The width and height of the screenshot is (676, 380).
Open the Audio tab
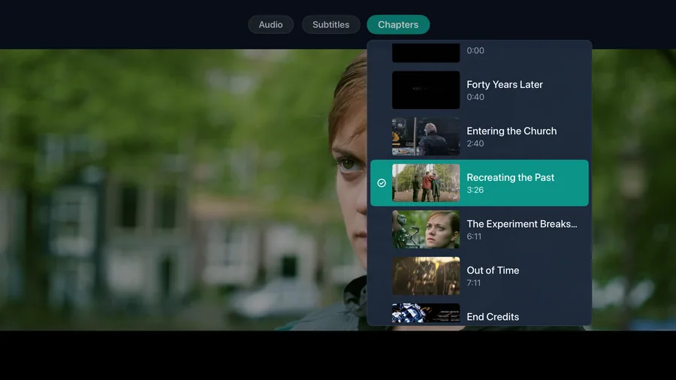(x=270, y=25)
